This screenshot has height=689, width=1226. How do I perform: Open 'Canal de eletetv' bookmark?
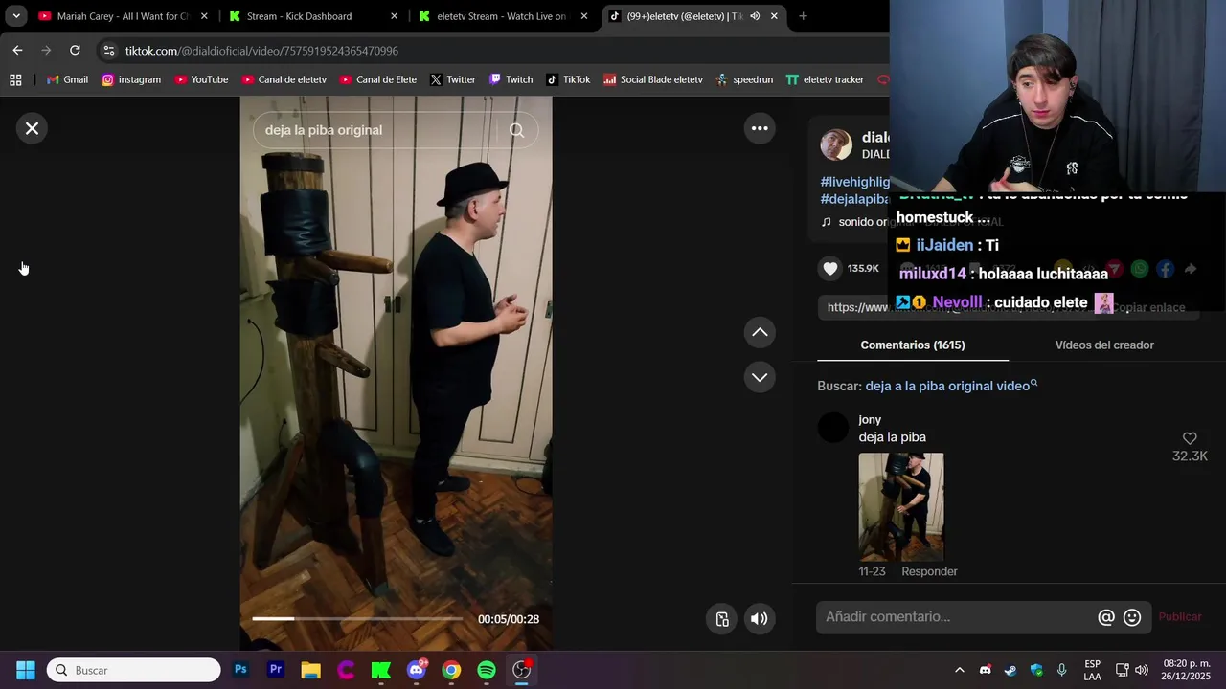coord(284,79)
